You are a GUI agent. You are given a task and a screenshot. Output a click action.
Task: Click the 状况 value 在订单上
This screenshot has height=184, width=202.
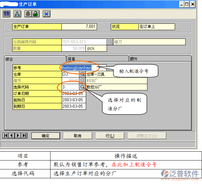click(x=157, y=27)
